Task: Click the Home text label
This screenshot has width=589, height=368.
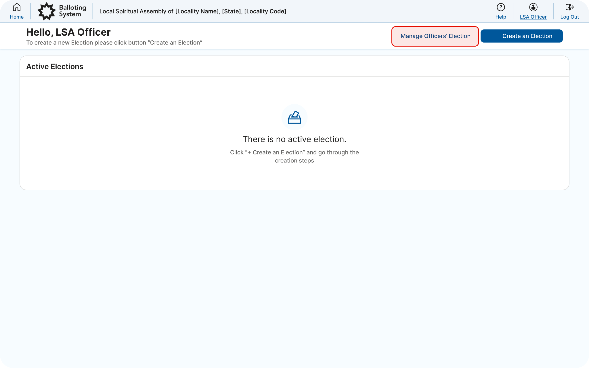Action: pos(17,17)
